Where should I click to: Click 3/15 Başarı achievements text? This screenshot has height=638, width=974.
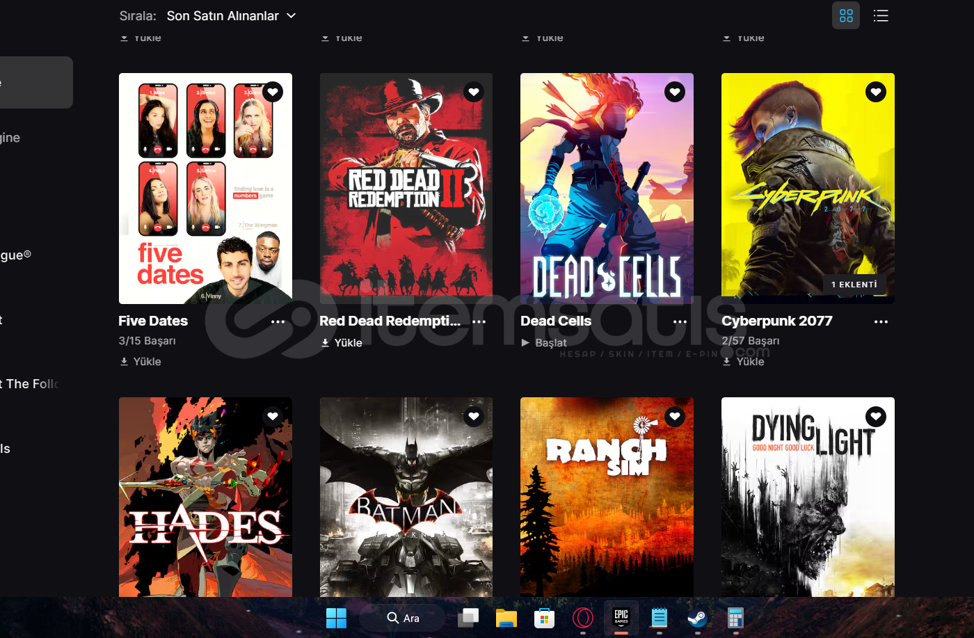coord(147,341)
